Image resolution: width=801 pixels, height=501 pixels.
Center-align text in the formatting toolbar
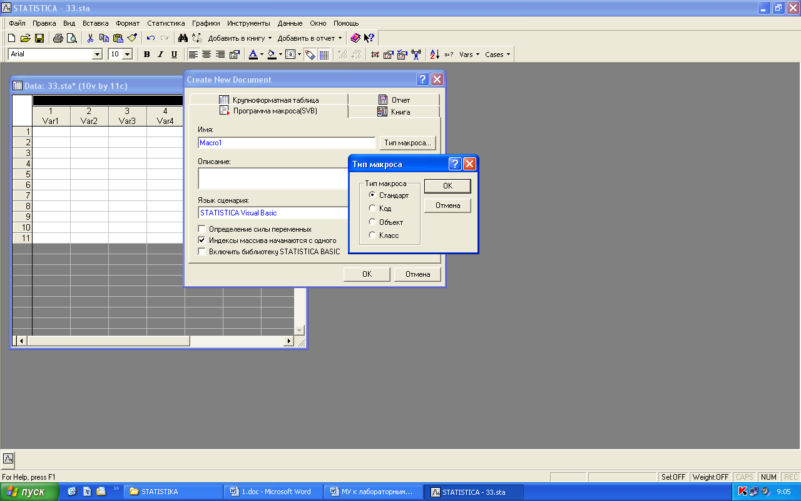point(207,54)
